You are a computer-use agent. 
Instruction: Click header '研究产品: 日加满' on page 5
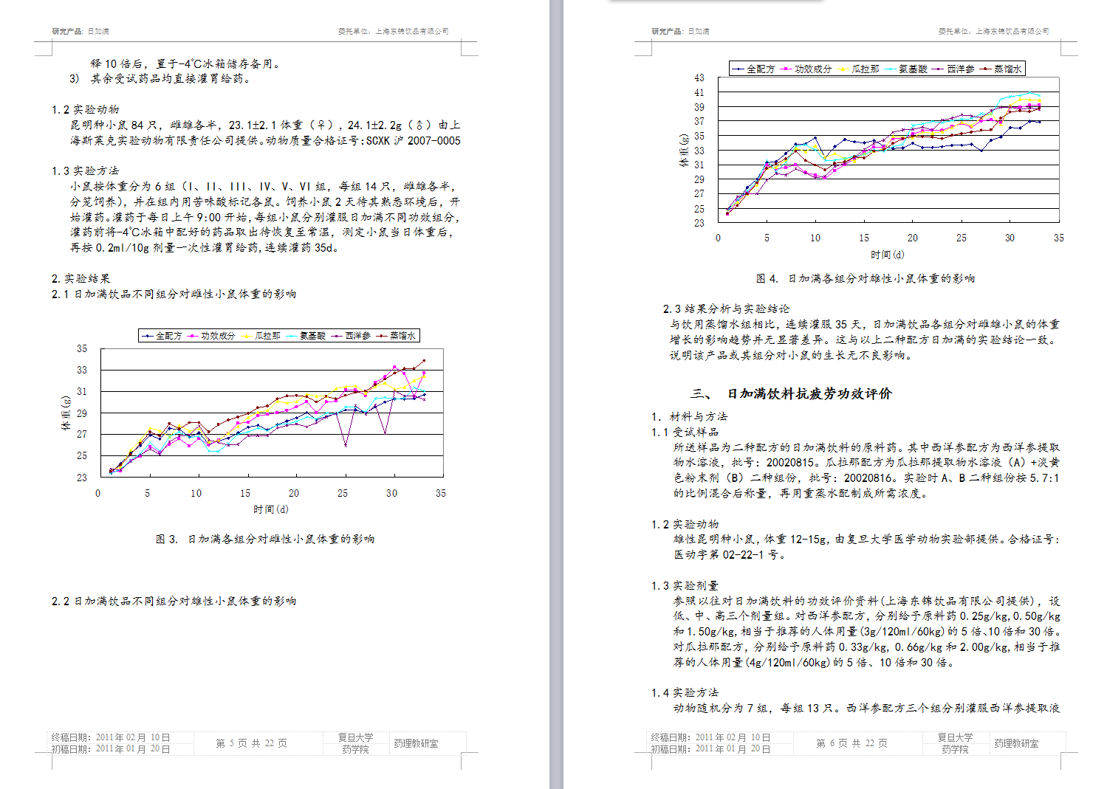[80, 31]
